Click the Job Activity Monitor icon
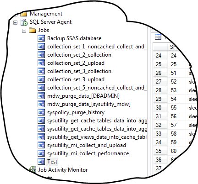Viewport: 198px width, 184px height. pos(33,170)
